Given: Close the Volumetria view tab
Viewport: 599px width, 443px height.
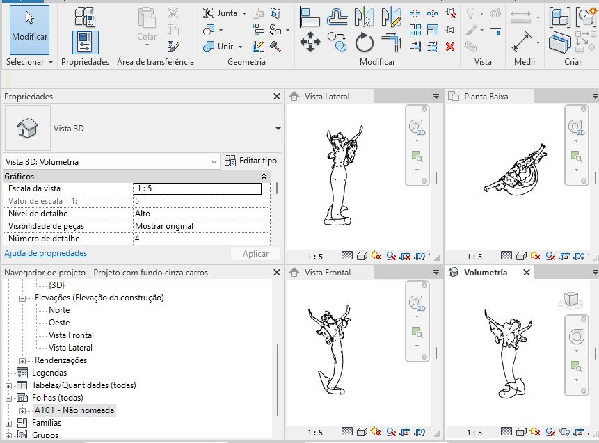Looking at the screenshot, I should (x=527, y=273).
